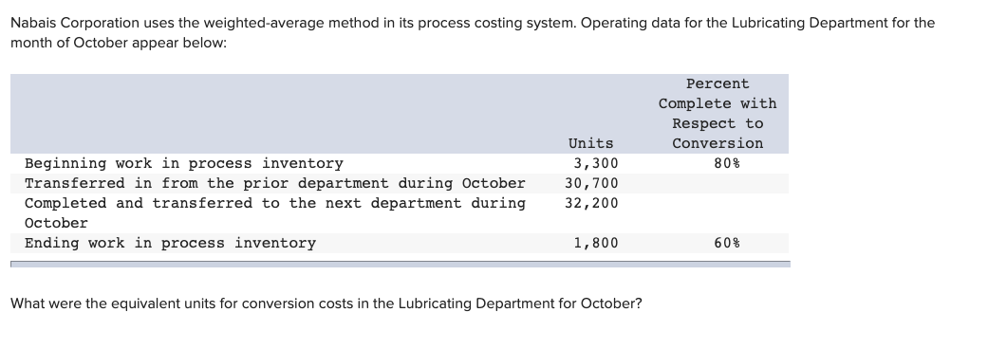Click the 'Beginning work in process inventory' row label
Viewport: 988px width, 349px height.
click(x=183, y=164)
